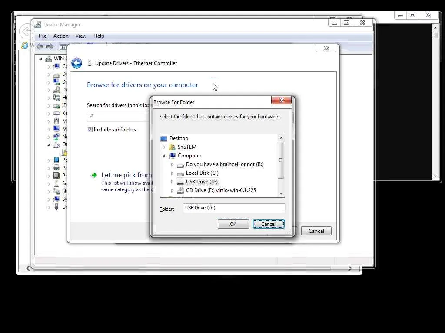Close Browse For Folder with red X
Image resolution: width=445 pixels, height=333 pixels.
point(281,100)
